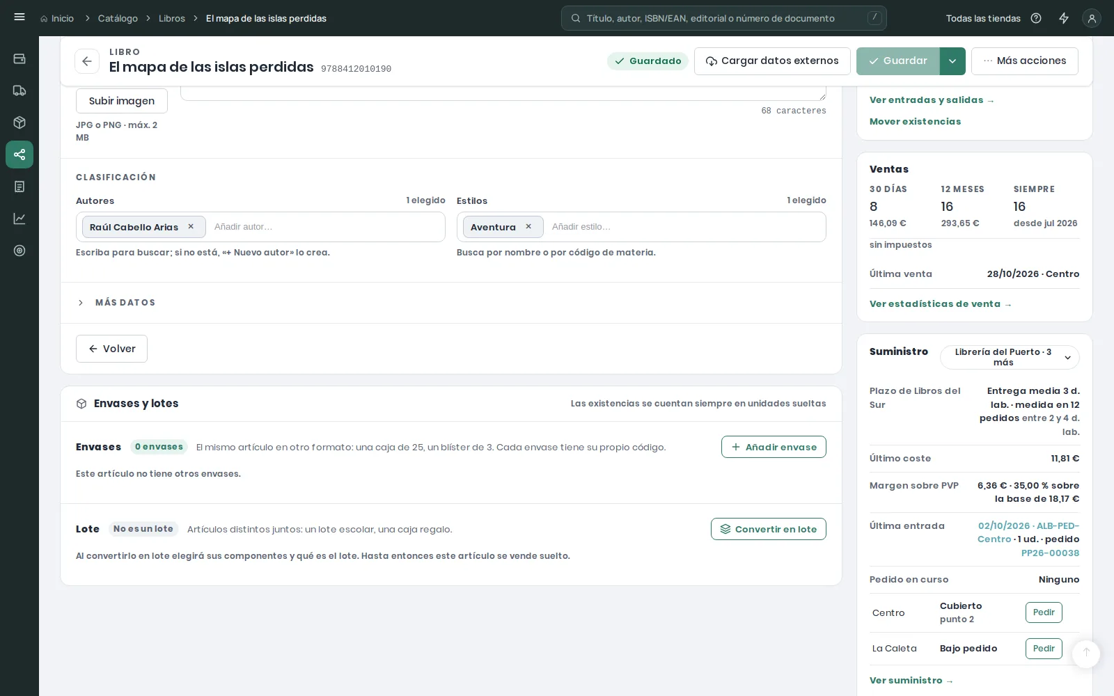
Task: Open the Mover existencias link
Action: [915, 122]
